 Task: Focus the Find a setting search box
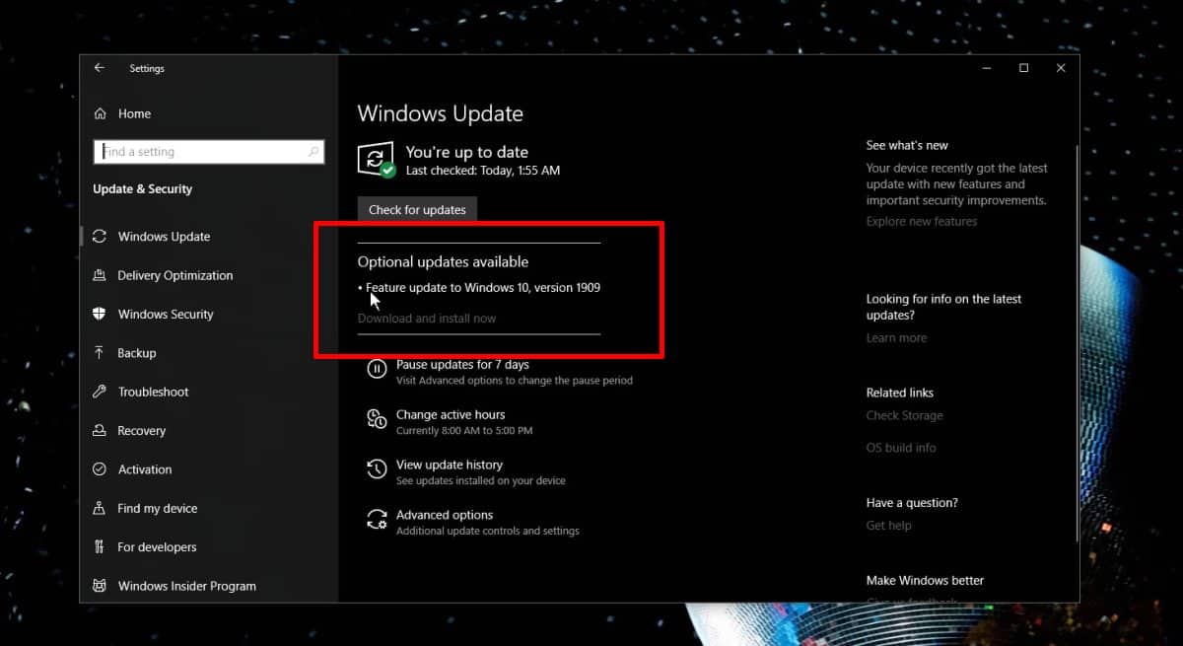[209, 151]
